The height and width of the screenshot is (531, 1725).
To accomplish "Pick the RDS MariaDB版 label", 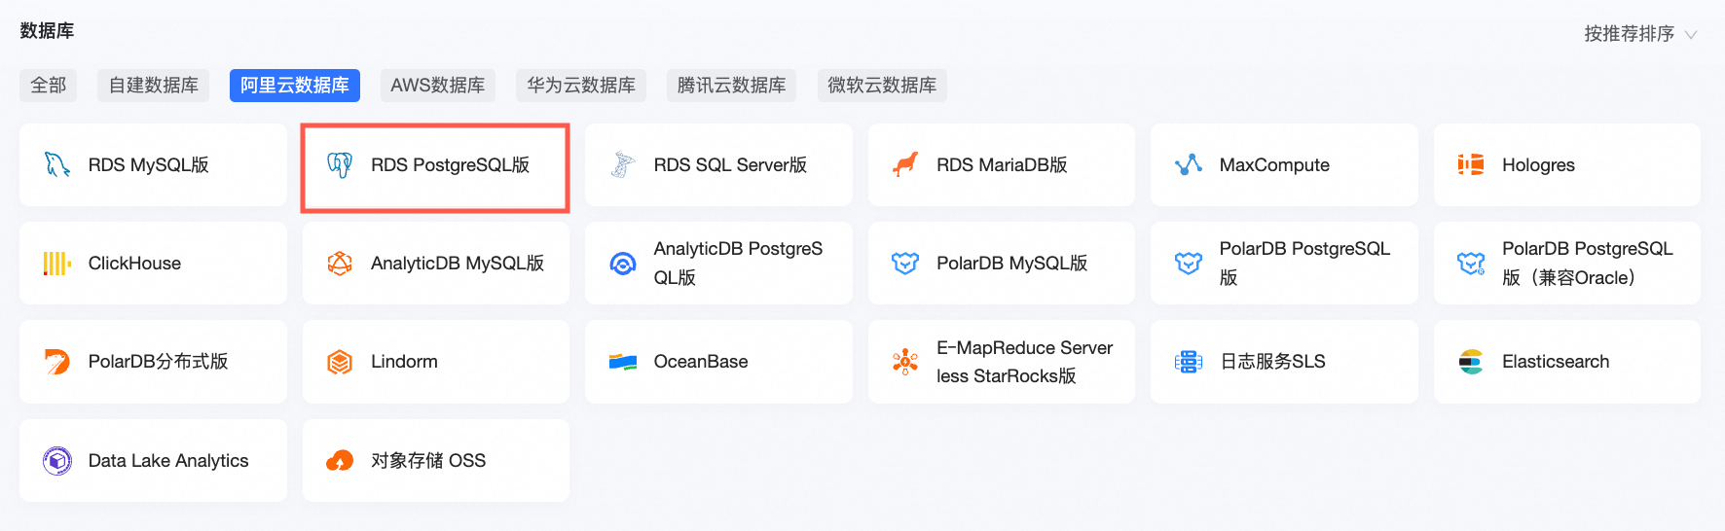I will click(x=1002, y=165).
